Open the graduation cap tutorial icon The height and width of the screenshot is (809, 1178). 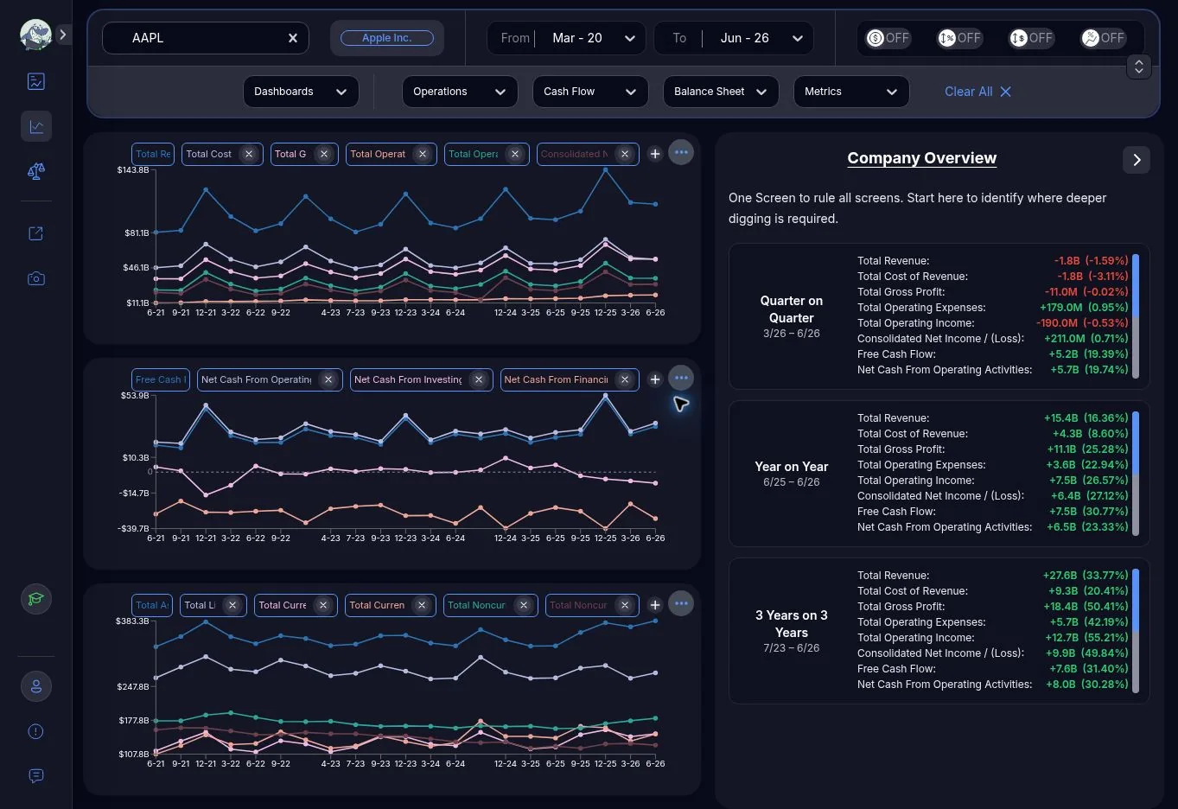36,599
